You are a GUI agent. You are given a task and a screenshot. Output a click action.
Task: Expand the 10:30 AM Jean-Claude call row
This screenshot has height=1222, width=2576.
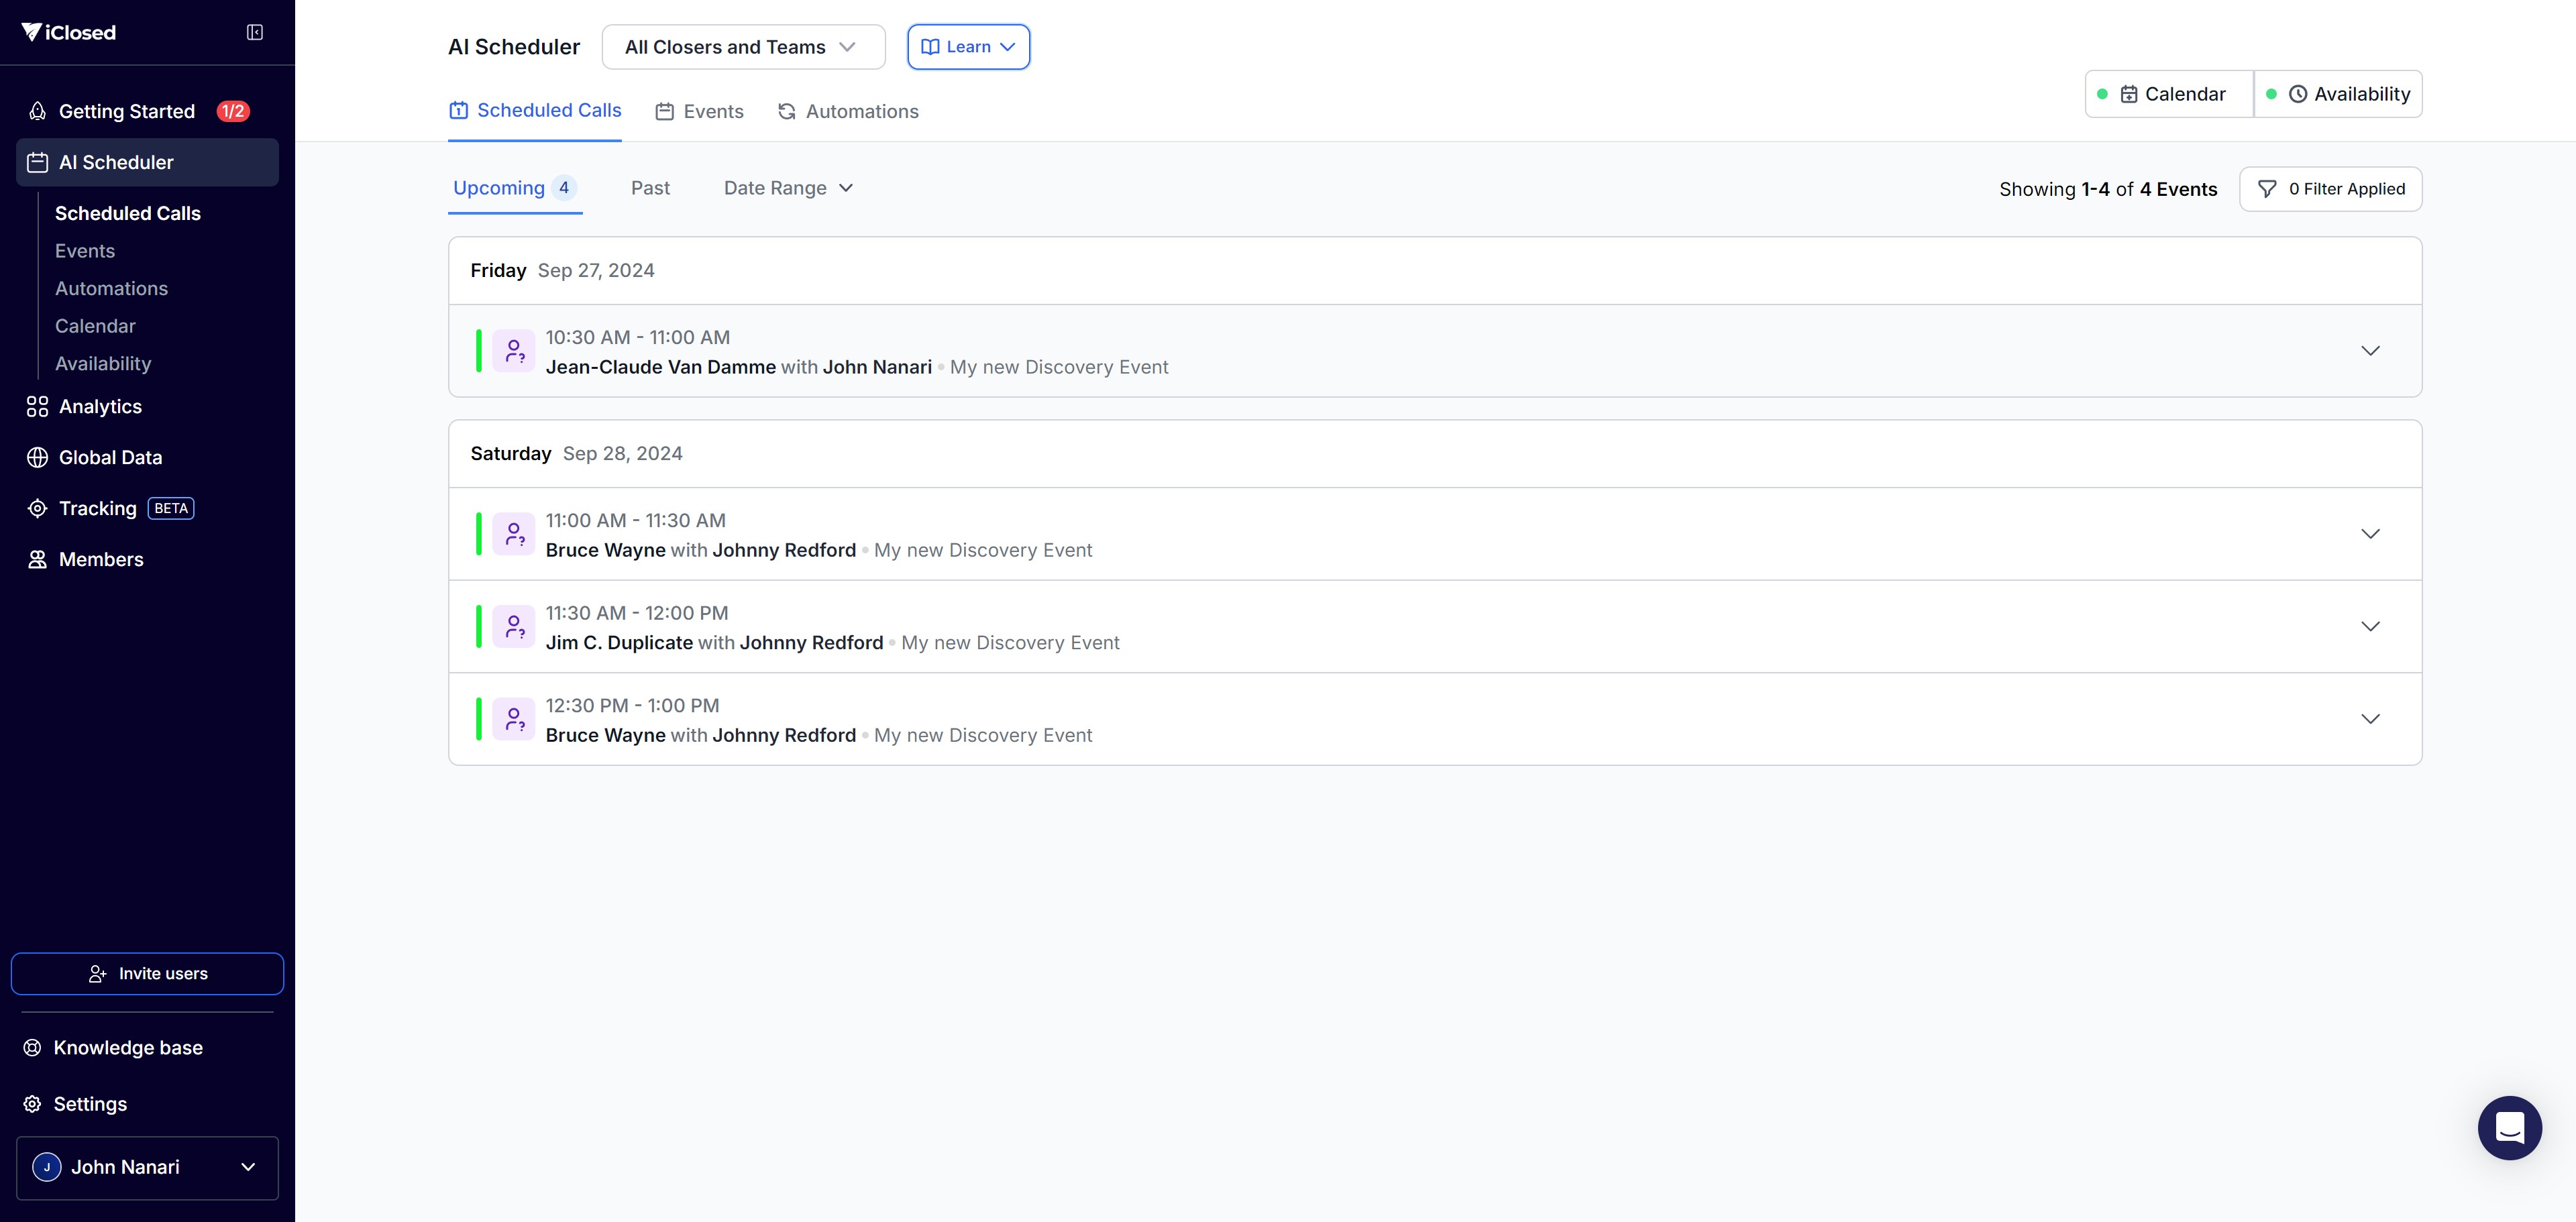coord(2369,351)
